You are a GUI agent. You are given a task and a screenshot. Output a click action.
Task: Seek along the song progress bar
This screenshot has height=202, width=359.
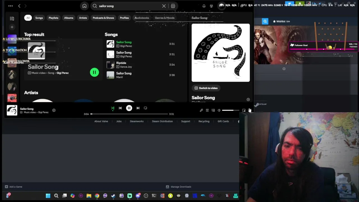pos(129,114)
